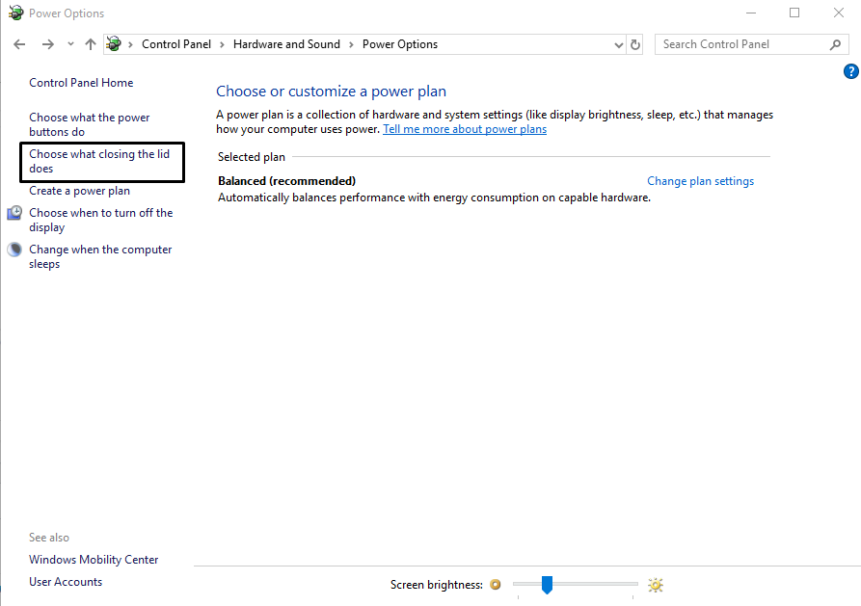The height and width of the screenshot is (606, 861).
Task: Open Choose when to turn off the display
Action: point(101,220)
